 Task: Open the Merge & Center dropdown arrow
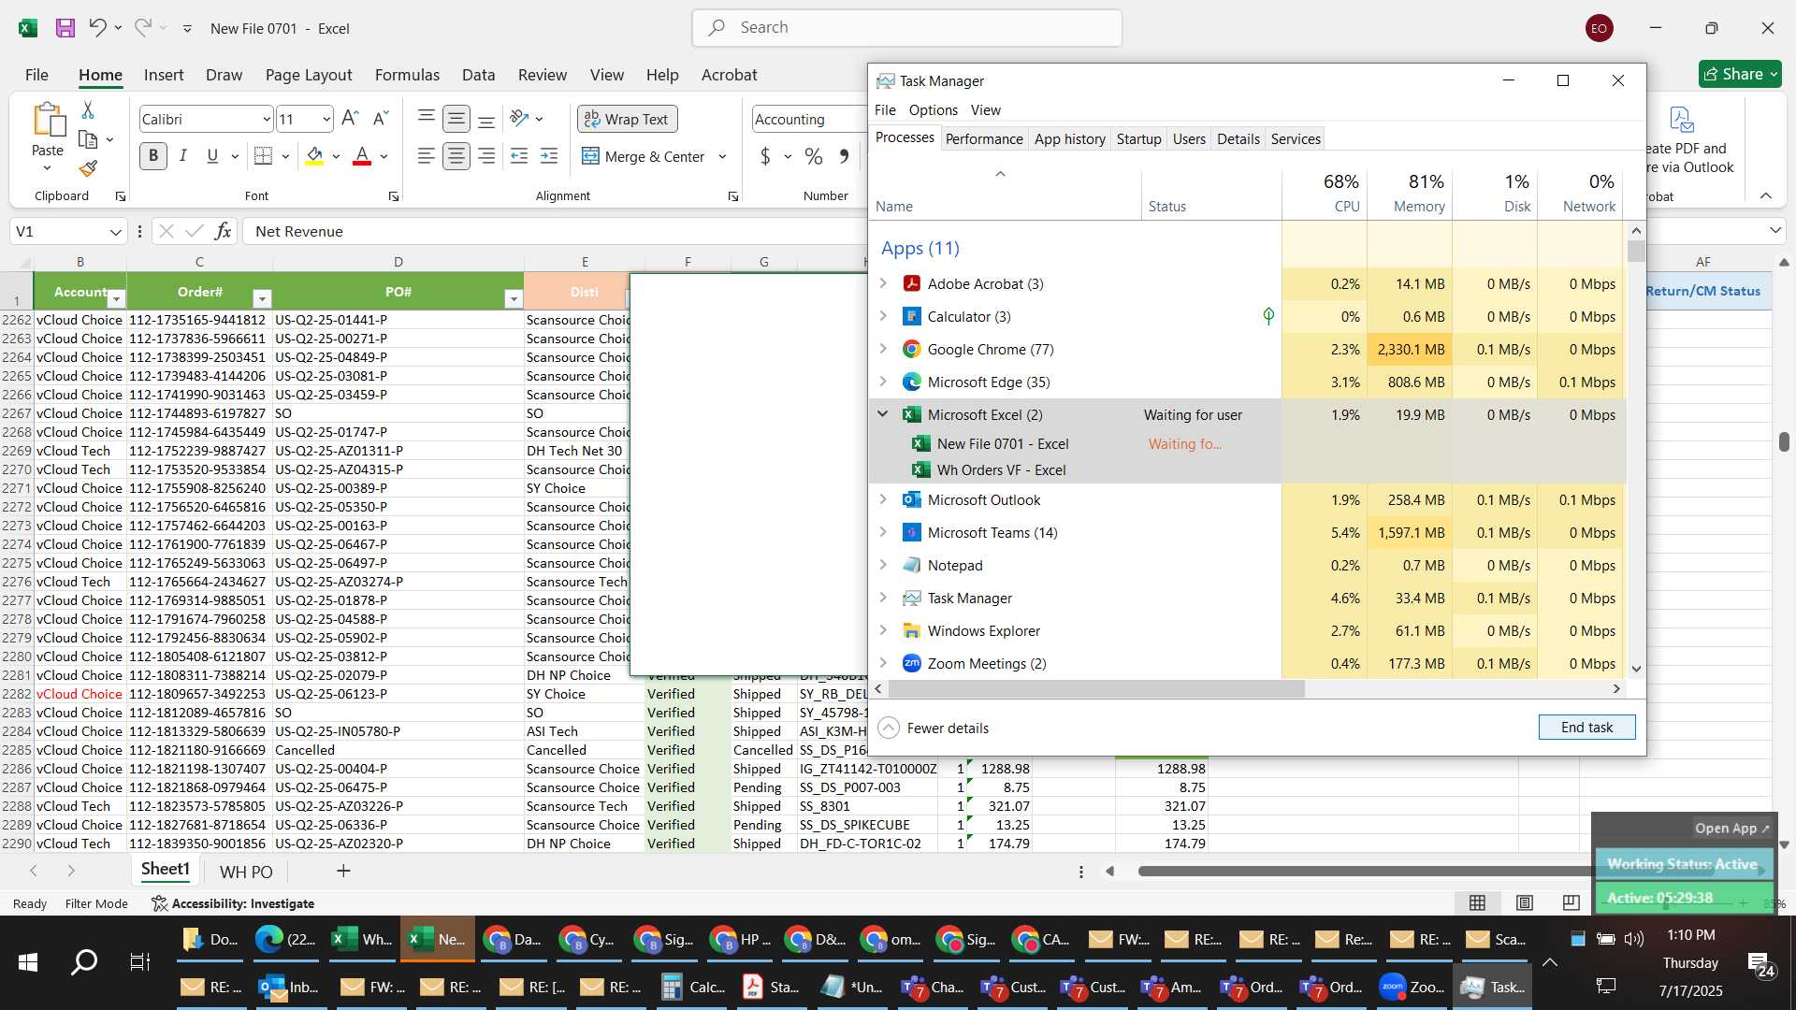click(722, 156)
